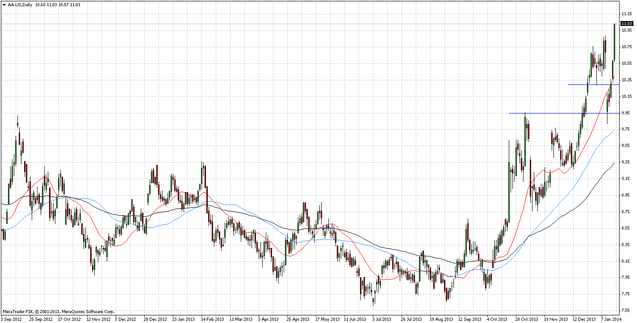Click the 25 Sep 2012 date label
This screenshot has width=637, height=323.
[x=40, y=319]
